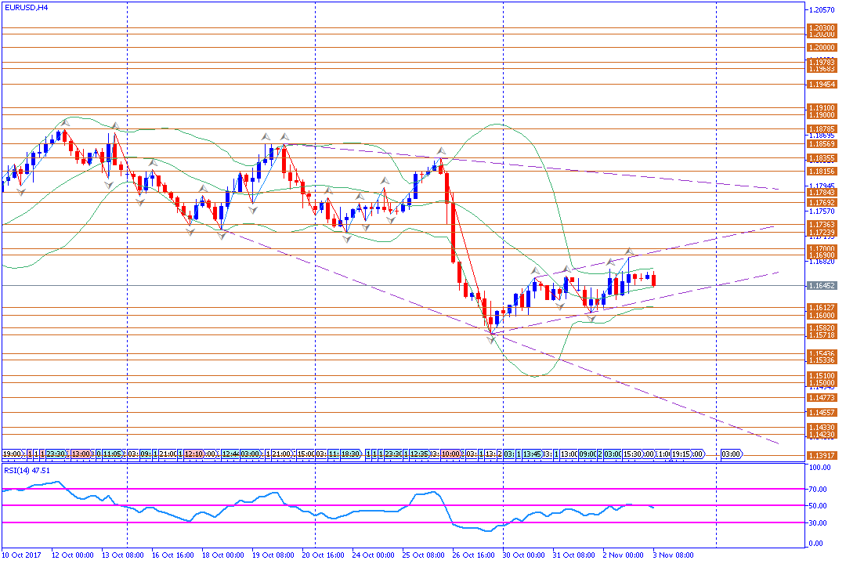
Task: Select the 24 Oct 00:00 time label
Action: point(374,555)
